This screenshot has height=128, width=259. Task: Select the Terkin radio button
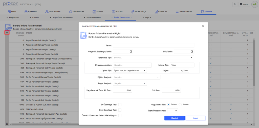(x=180, y=105)
